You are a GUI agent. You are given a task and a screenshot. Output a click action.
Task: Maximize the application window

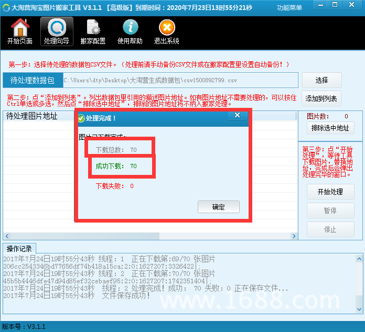(x=335, y=5)
